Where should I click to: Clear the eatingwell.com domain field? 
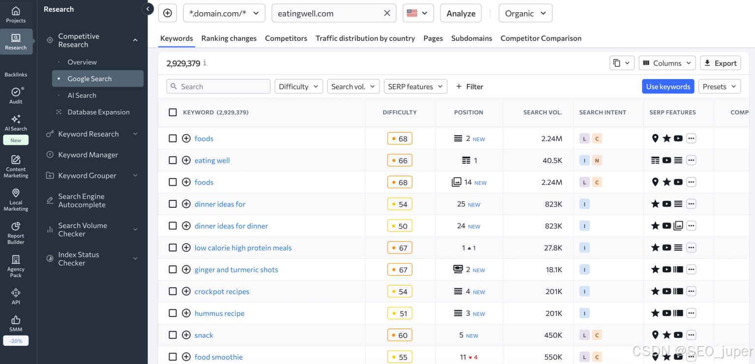click(387, 13)
